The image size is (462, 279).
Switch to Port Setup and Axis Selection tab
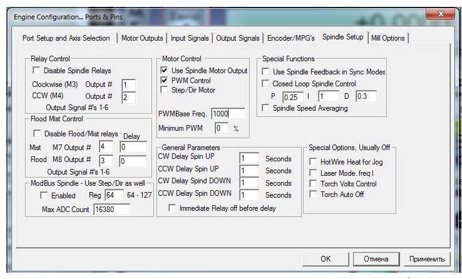point(66,38)
